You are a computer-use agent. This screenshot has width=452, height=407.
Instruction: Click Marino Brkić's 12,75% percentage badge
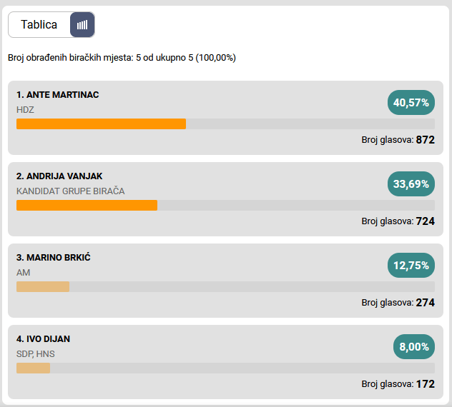[x=411, y=266]
